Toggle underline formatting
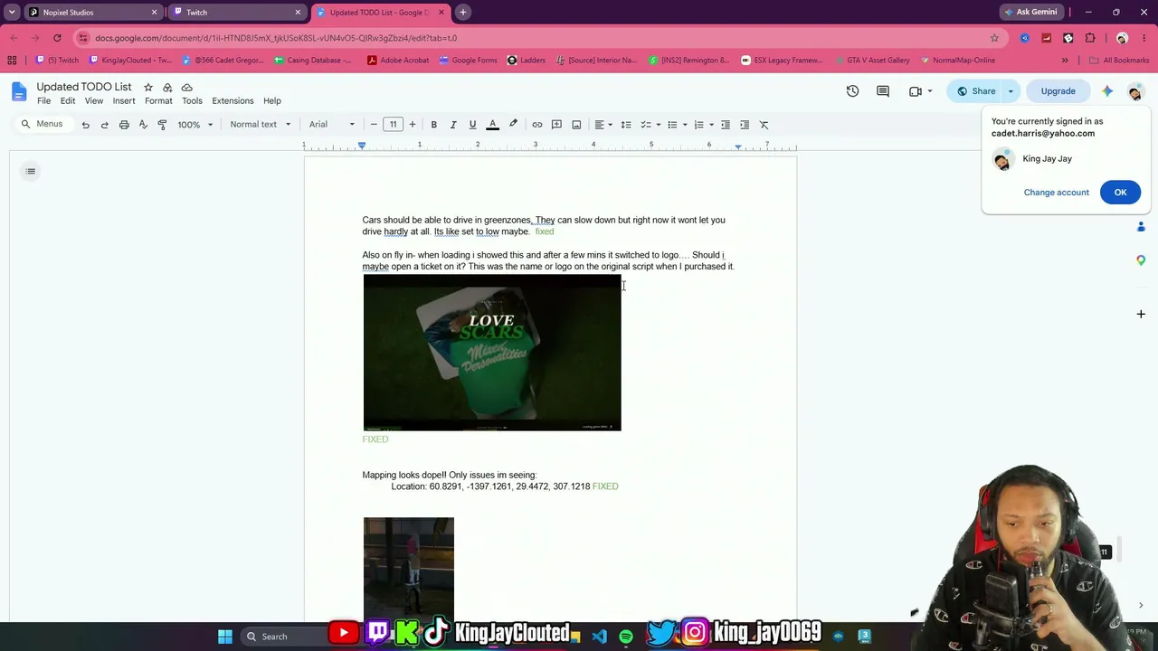This screenshot has width=1158, height=651. (472, 125)
